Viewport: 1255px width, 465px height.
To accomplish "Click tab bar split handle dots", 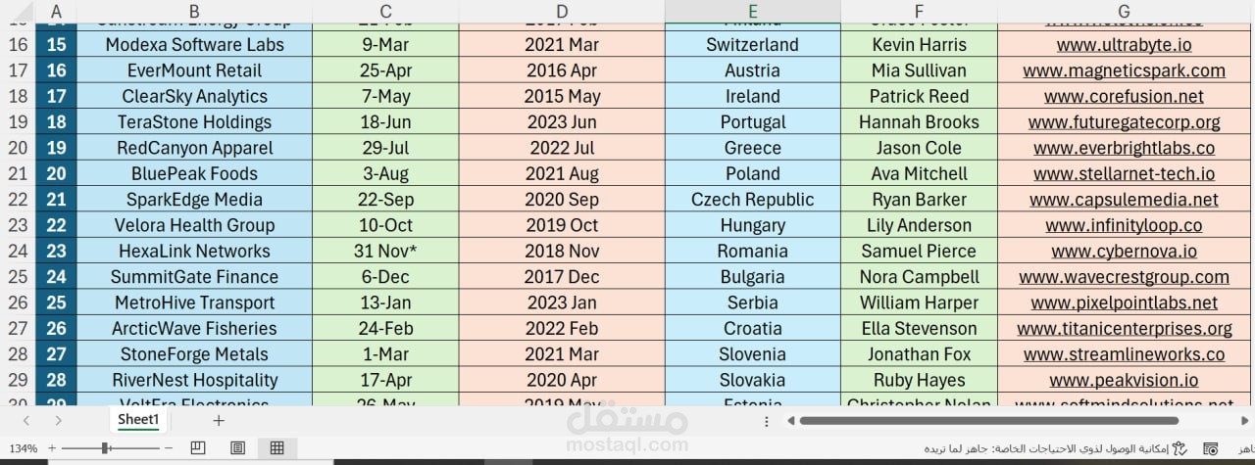I will coord(766,421).
